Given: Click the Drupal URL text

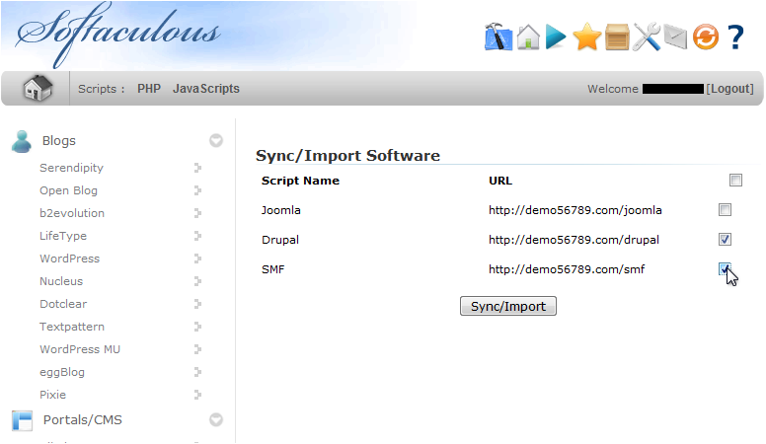Looking at the screenshot, I should 574,240.
